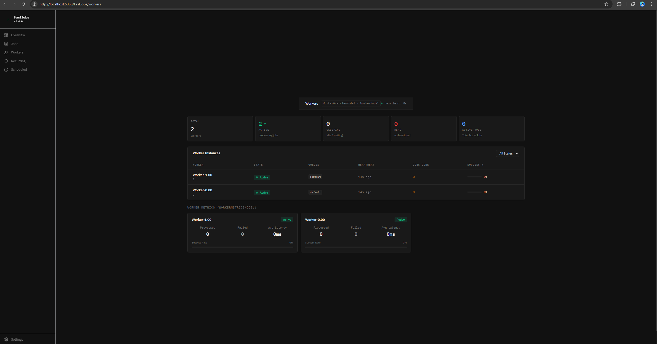
Task: Click the Heartbeat column header
Action: 366,165
